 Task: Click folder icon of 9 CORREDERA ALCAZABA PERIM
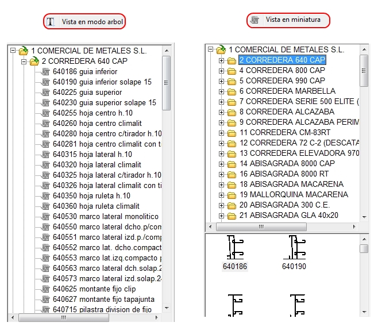(x=232, y=123)
